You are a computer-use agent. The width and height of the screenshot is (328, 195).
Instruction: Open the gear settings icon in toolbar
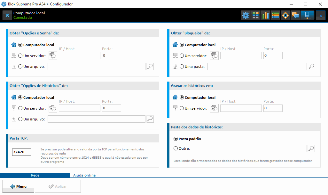click(246, 15)
